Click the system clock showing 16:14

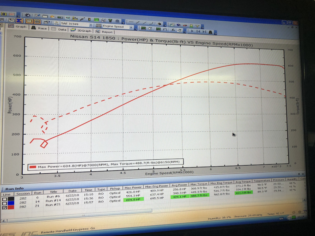click(x=301, y=217)
